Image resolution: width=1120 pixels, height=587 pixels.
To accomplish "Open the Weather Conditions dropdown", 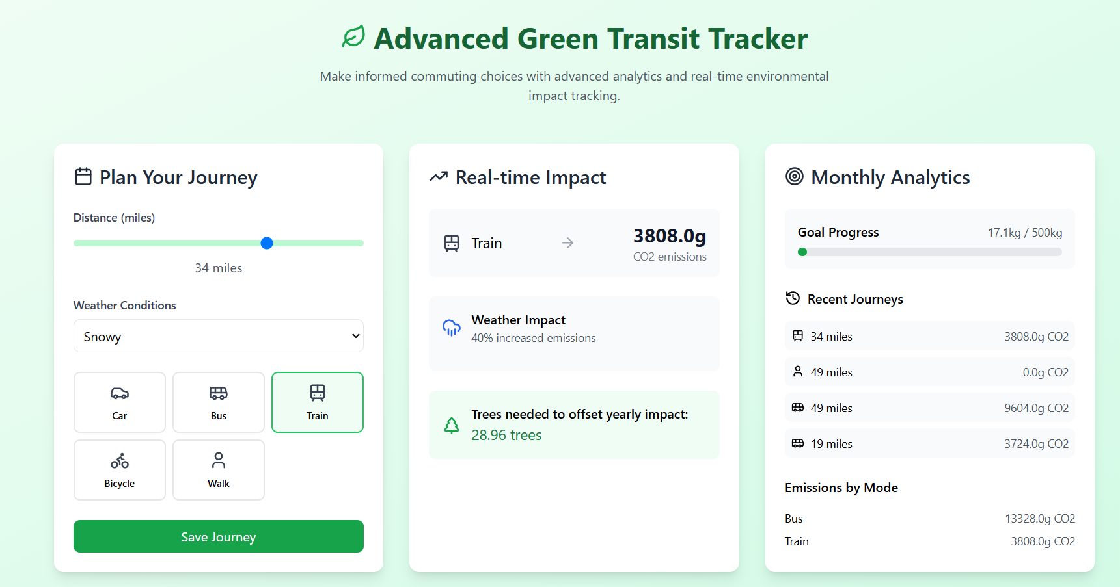I will point(218,336).
